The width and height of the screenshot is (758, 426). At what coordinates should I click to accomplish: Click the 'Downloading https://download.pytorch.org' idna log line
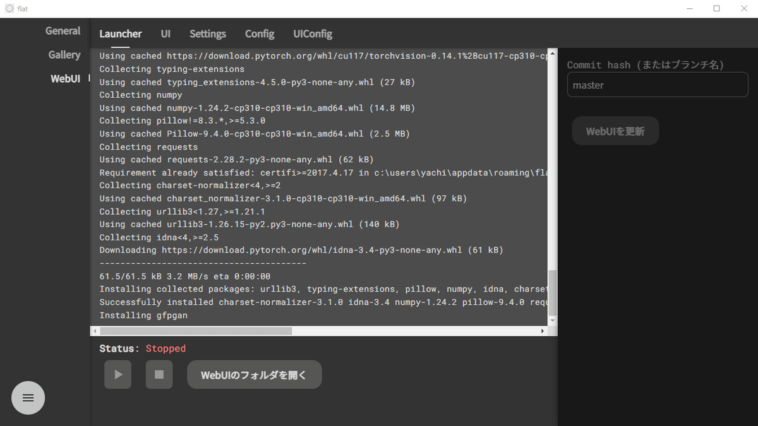coord(301,250)
